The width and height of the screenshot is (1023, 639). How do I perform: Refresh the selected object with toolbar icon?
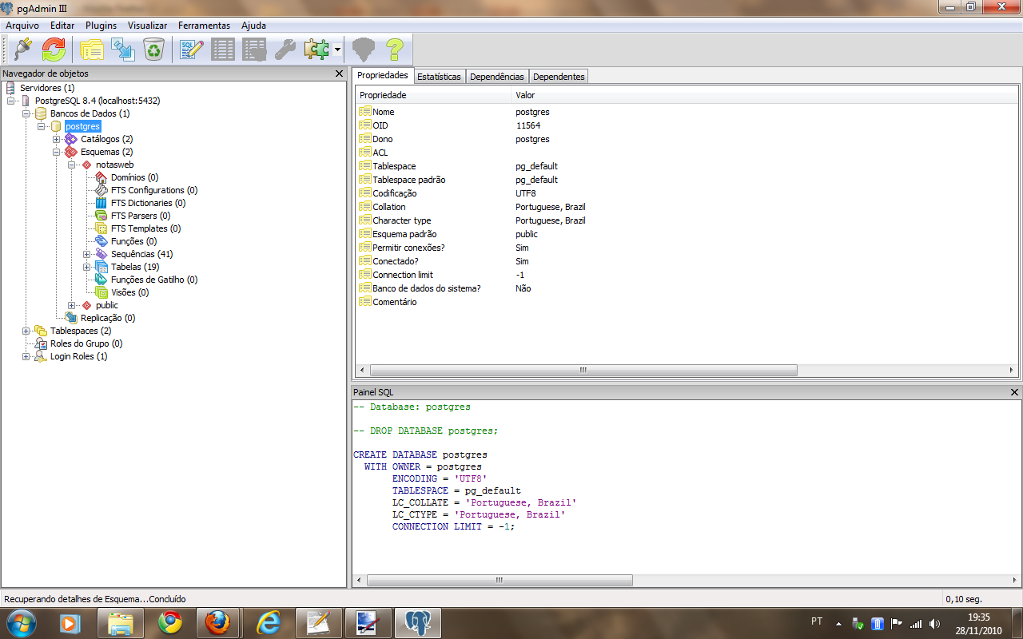54,50
